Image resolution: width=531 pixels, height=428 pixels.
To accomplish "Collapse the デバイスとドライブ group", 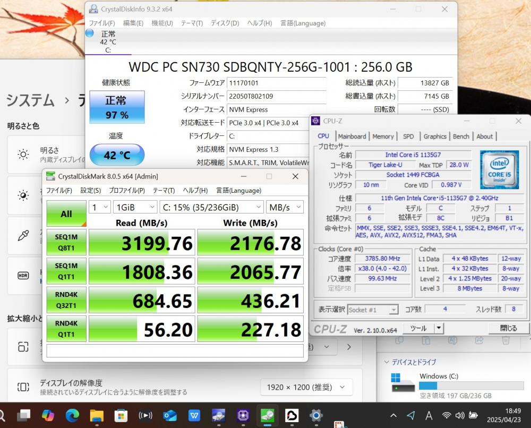I will coord(387,362).
